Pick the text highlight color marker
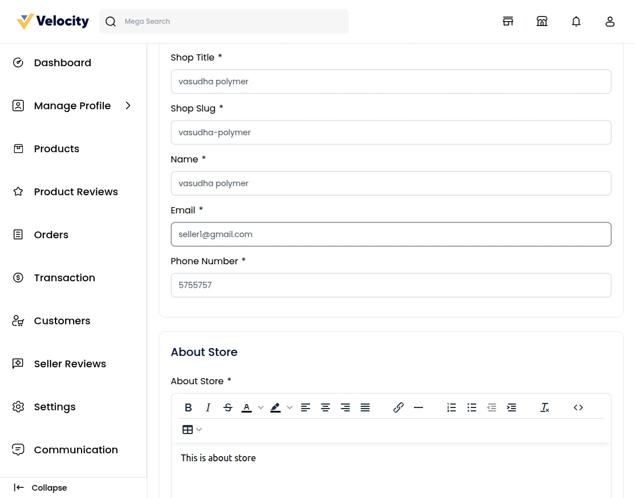 [x=276, y=407]
